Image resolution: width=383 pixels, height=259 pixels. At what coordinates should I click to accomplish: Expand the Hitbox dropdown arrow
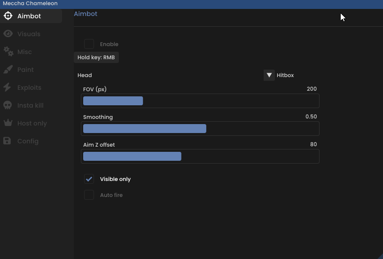coord(269,75)
